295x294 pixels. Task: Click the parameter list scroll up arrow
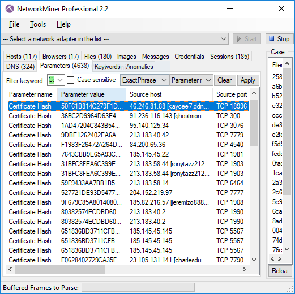point(254,93)
